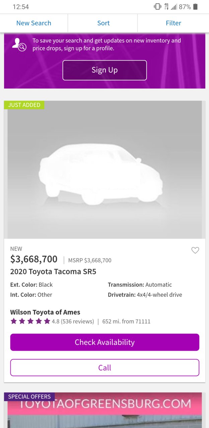Screen dimensions: 209x428
Task: Open the Toyota of Greensburg listing image
Action: [x=104, y=410]
